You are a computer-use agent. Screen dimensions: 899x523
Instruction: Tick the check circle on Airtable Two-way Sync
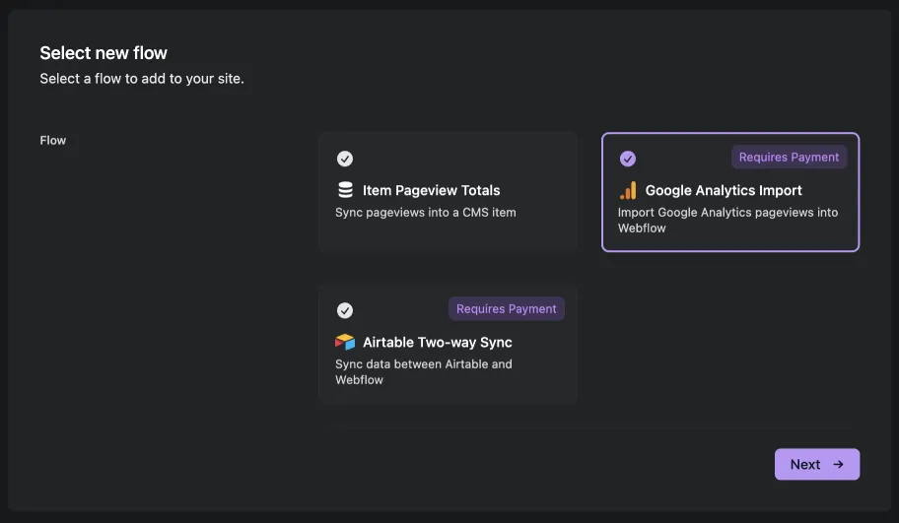pos(345,310)
